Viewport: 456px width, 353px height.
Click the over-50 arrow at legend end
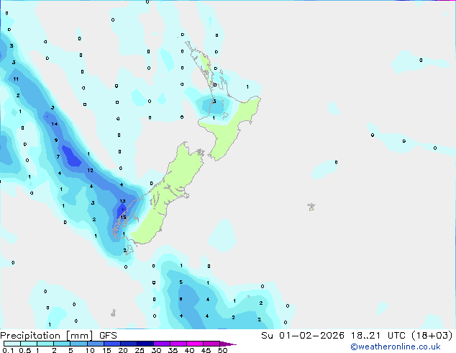tap(228, 344)
